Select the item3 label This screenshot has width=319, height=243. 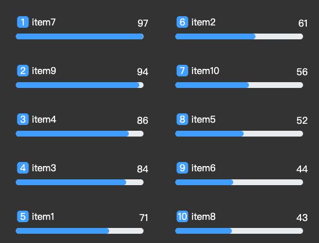point(43,168)
